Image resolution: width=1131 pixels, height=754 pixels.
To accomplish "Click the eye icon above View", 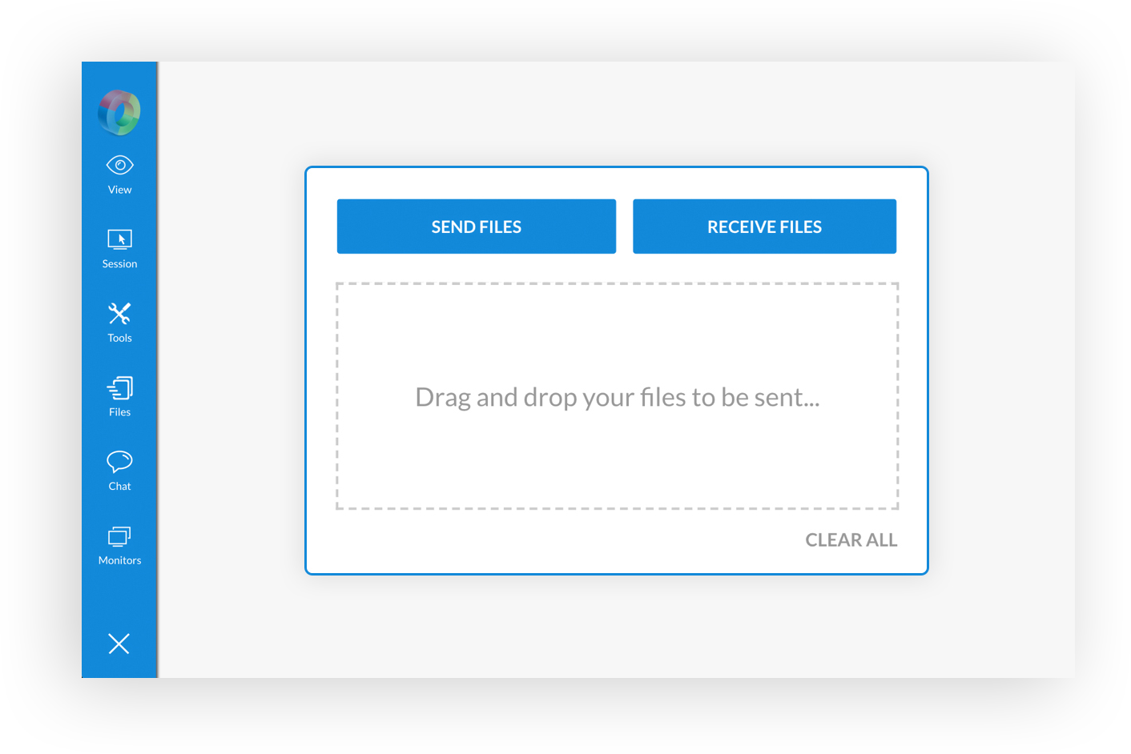I will 119,164.
